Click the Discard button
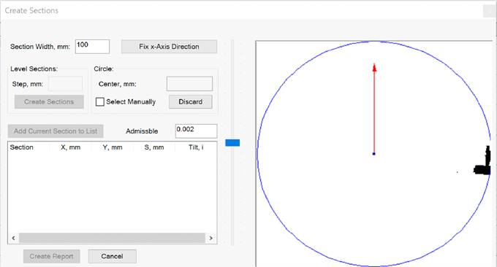 point(191,102)
